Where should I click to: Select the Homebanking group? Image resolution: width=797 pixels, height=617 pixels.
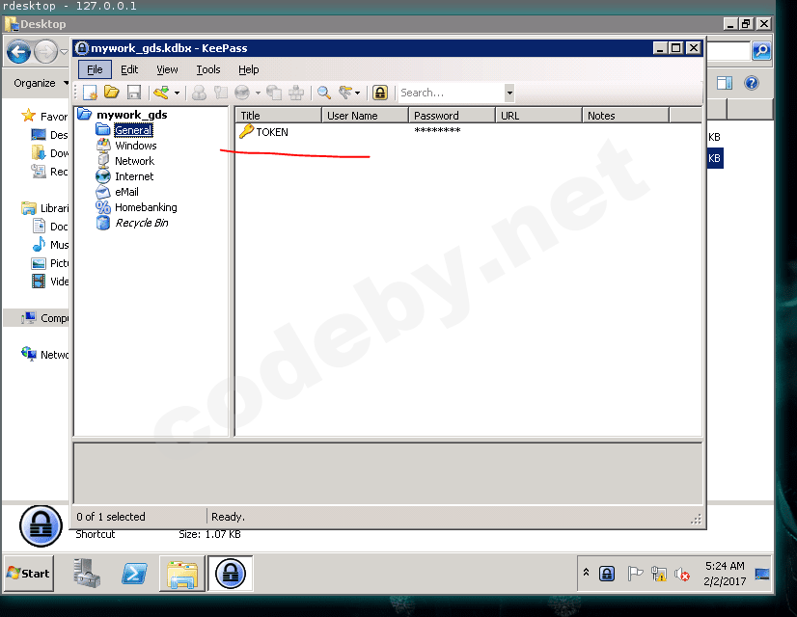point(146,207)
